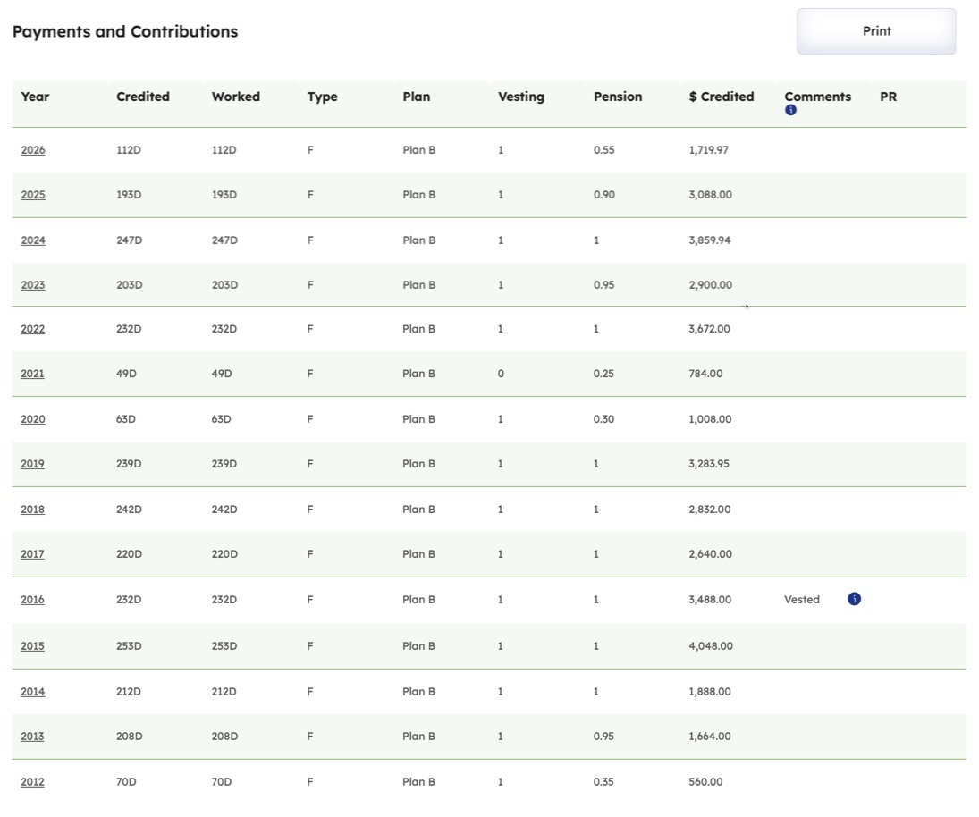The image size is (979, 817).
Task: Select the 49D credited days cell
Action: pyautogui.click(x=126, y=374)
